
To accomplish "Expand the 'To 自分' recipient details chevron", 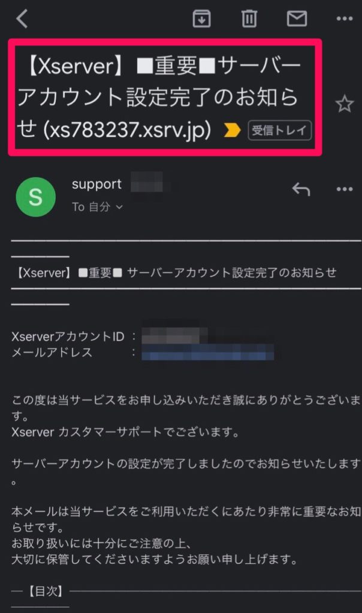I will pos(119,207).
